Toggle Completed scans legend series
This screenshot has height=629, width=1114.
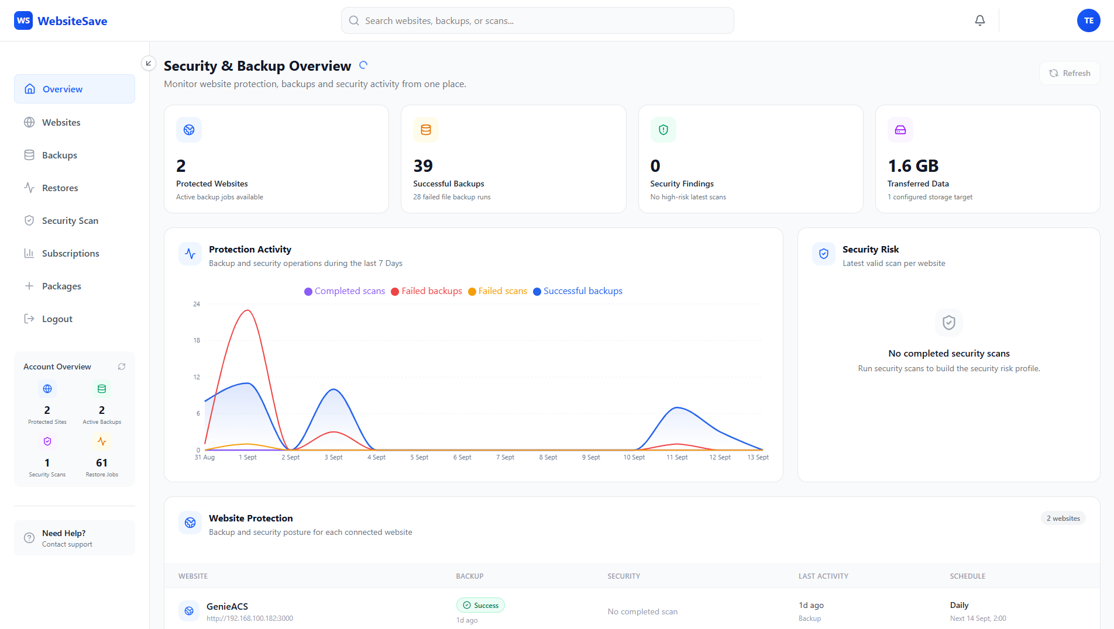click(x=345, y=291)
